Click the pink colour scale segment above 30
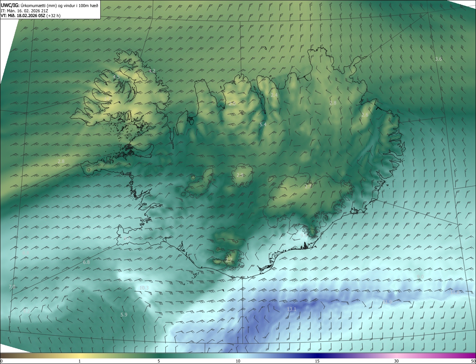 pyautogui.click(x=396, y=355)
